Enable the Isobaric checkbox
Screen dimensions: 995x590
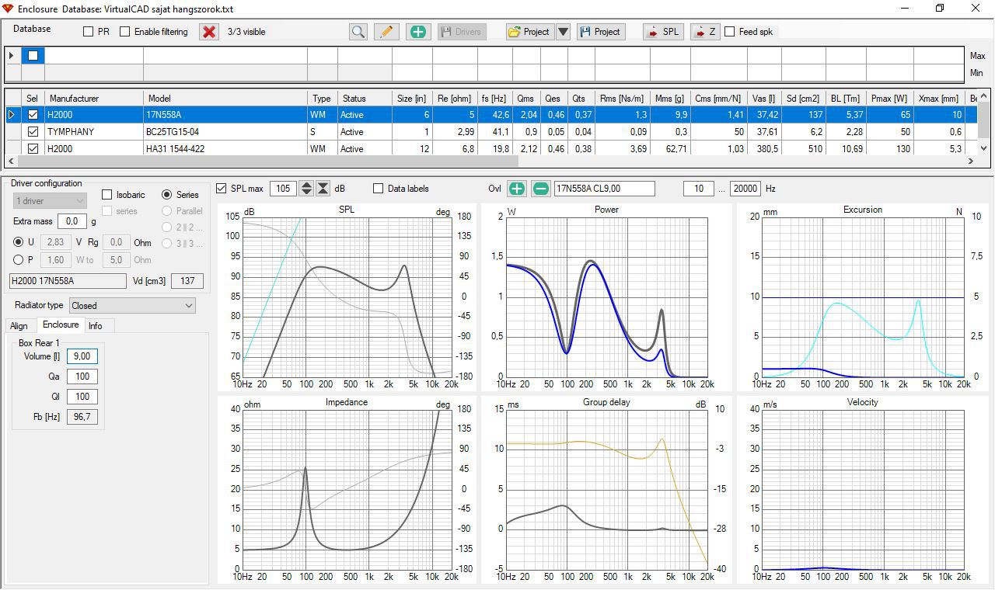pyautogui.click(x=108, y=195)
